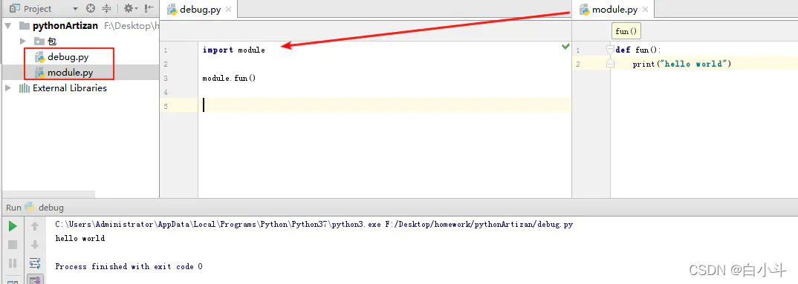Expand the 包 package folder
This screenshot has width=798, height=284.
(22, 41)
